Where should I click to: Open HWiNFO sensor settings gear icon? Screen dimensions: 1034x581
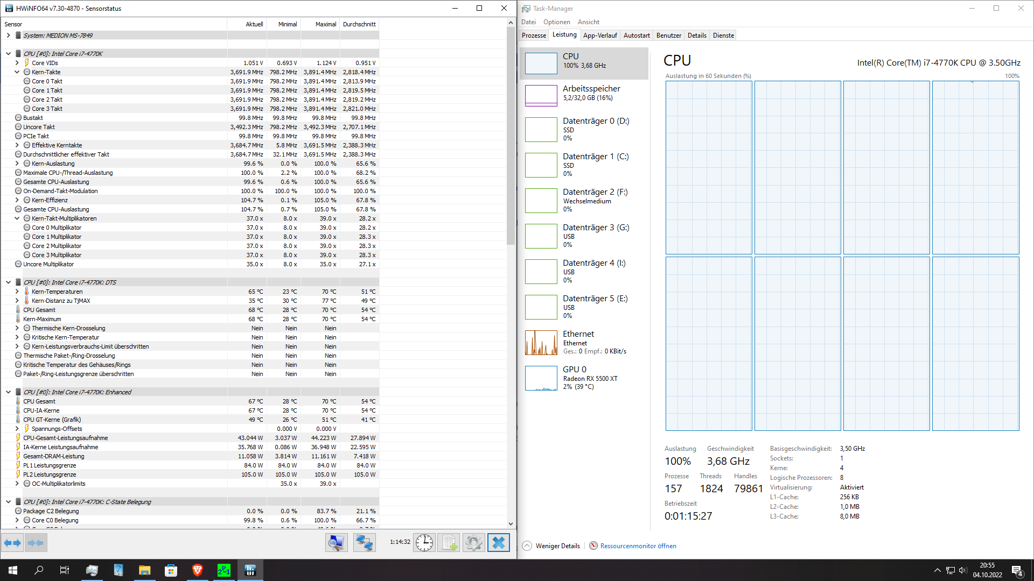tap(473, 543)
